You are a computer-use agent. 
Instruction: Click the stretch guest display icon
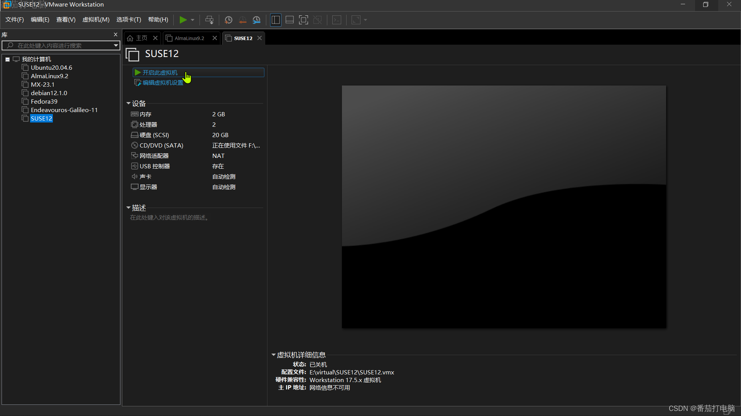356,20
